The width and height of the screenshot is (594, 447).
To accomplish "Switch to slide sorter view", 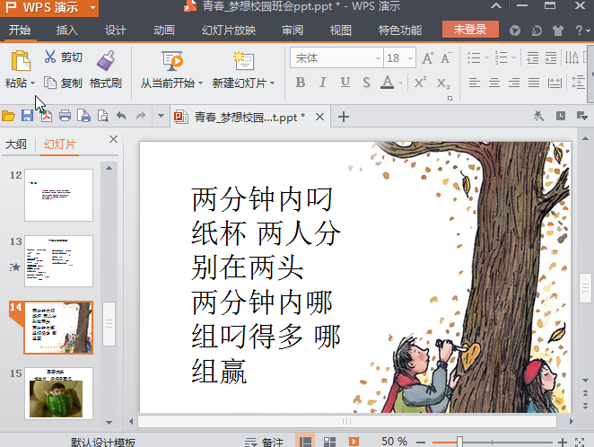I will point(329,442).
